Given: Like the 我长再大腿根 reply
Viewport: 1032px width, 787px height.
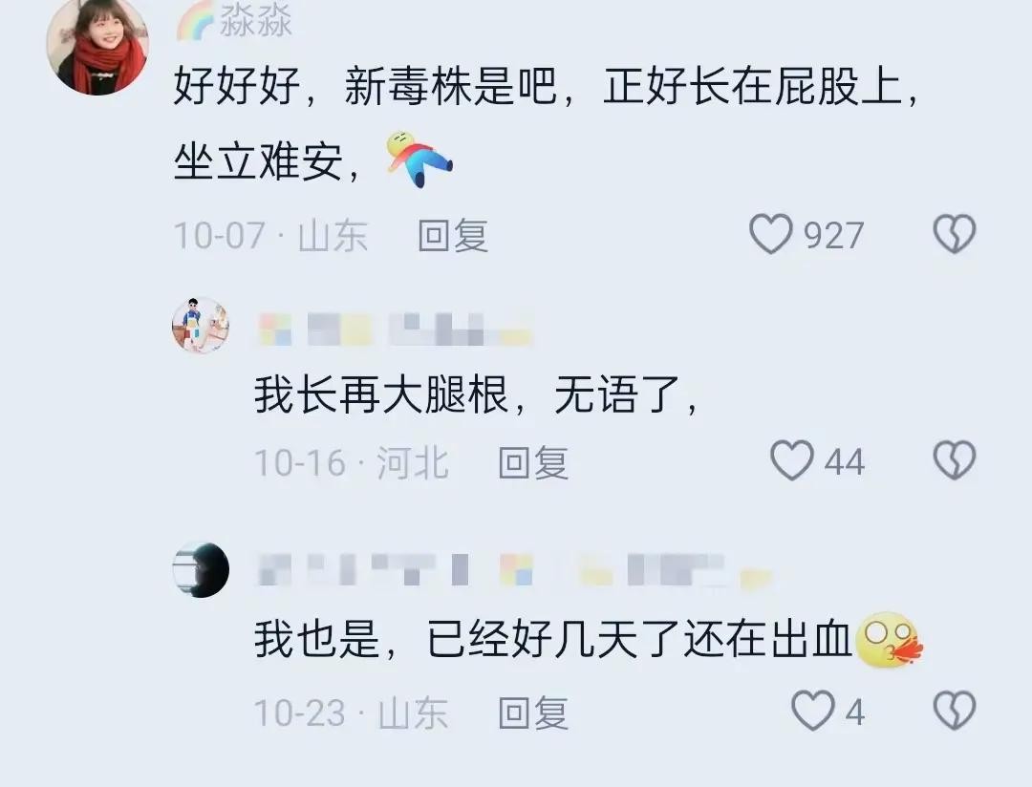Looking at the screenshot, I should (x=792, y=460).
